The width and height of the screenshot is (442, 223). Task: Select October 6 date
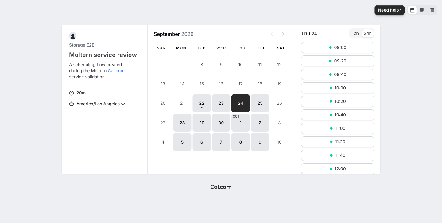point(202,142)
